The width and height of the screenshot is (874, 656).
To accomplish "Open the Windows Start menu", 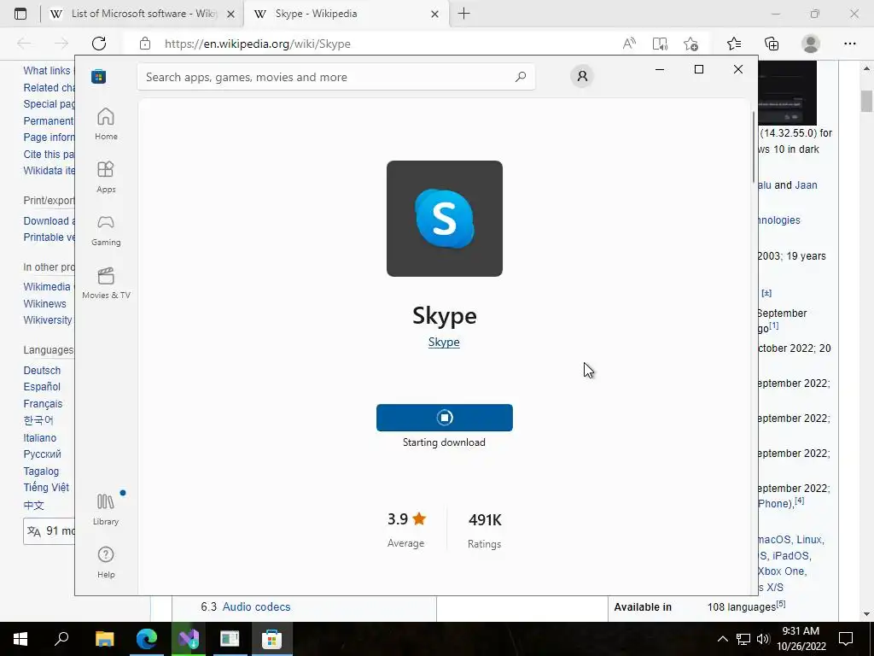I will (20, 638).
